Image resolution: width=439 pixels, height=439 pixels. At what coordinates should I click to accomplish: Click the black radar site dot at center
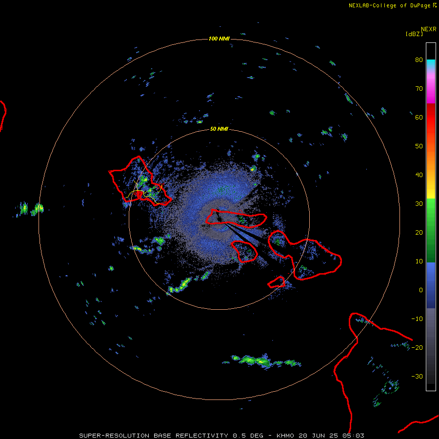(x=219, y=219)
